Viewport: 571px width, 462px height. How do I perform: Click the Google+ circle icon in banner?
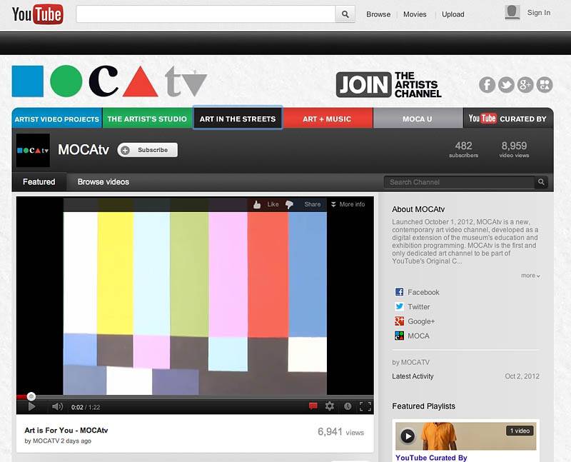[526, 85]
